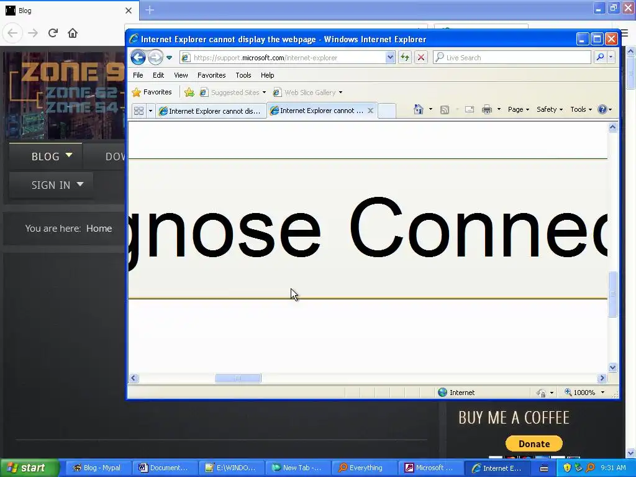Image resolution: width=636 pixels, height=477 pixels.
Task: Click the Read Mail icon
Action: pyautogui.click(x=470, y=109)
